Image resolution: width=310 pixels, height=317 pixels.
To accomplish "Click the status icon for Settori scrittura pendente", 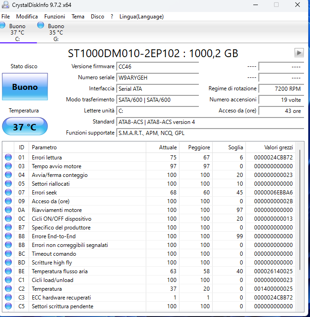I will click(x=8, y=306).
